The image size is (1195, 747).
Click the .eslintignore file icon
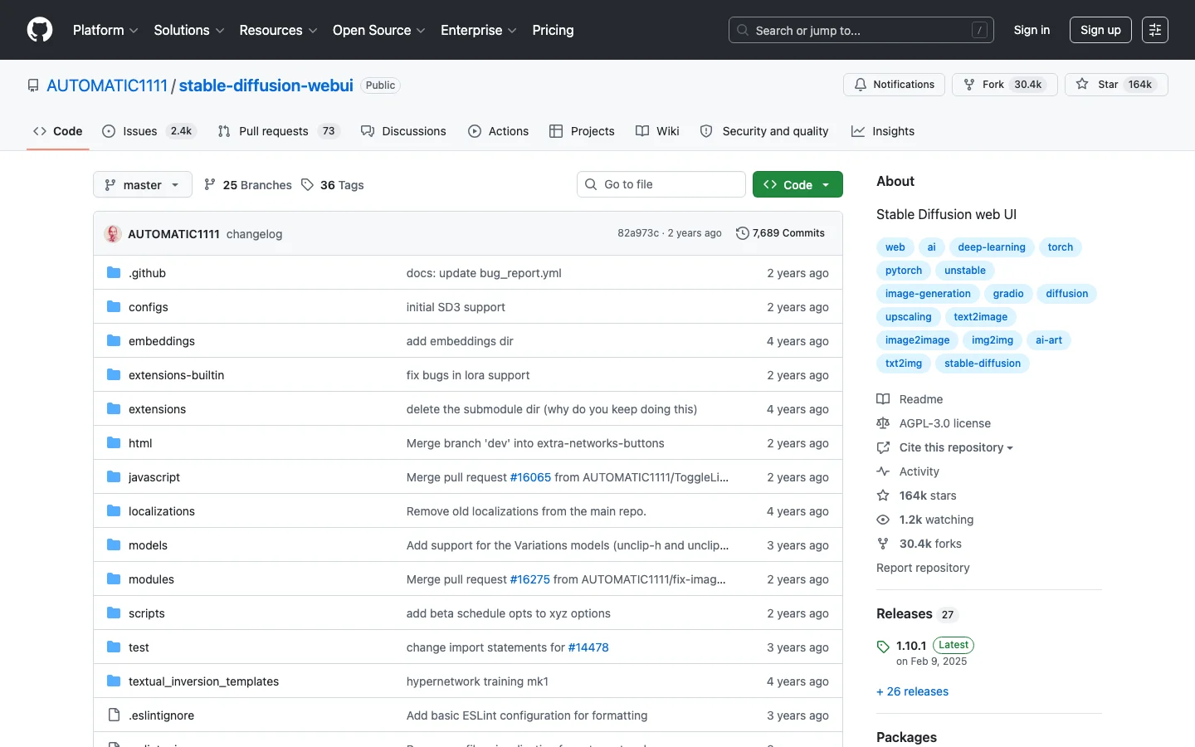pyautogui.click(x=114, y=715)
